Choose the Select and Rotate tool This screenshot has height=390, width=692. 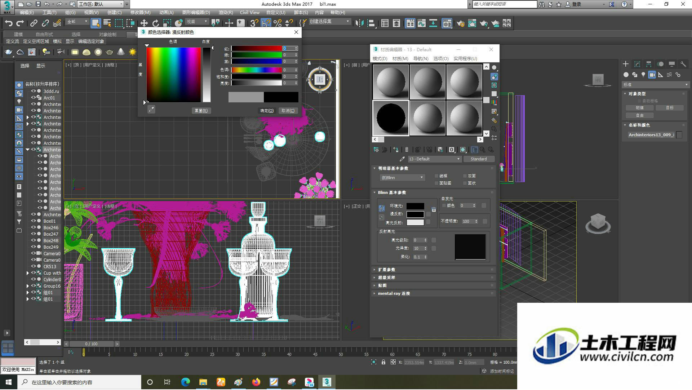pyautogui.click(x=155, y=23)
